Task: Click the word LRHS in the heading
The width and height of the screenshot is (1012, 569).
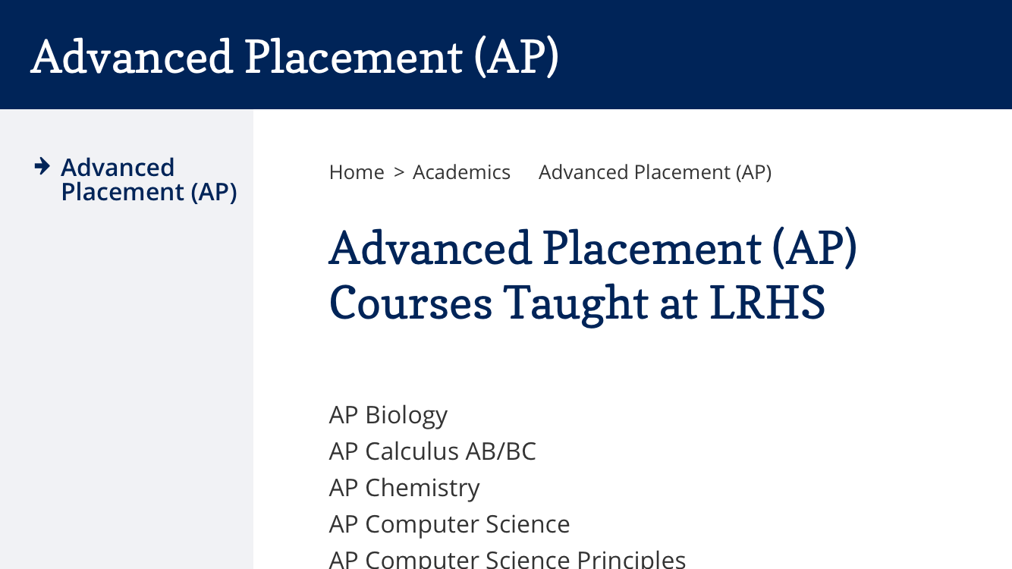Action: 767,303
